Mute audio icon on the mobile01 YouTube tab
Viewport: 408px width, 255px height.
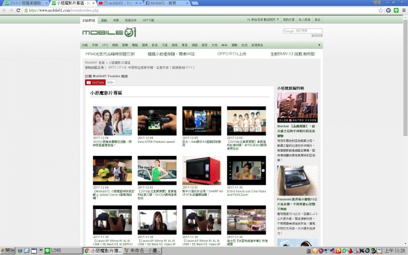click(136, 3)
